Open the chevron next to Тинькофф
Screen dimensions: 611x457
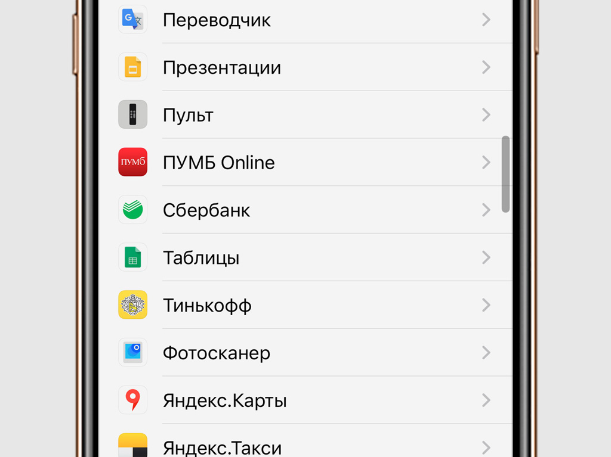pyautogui.click(x=486, y=305)
